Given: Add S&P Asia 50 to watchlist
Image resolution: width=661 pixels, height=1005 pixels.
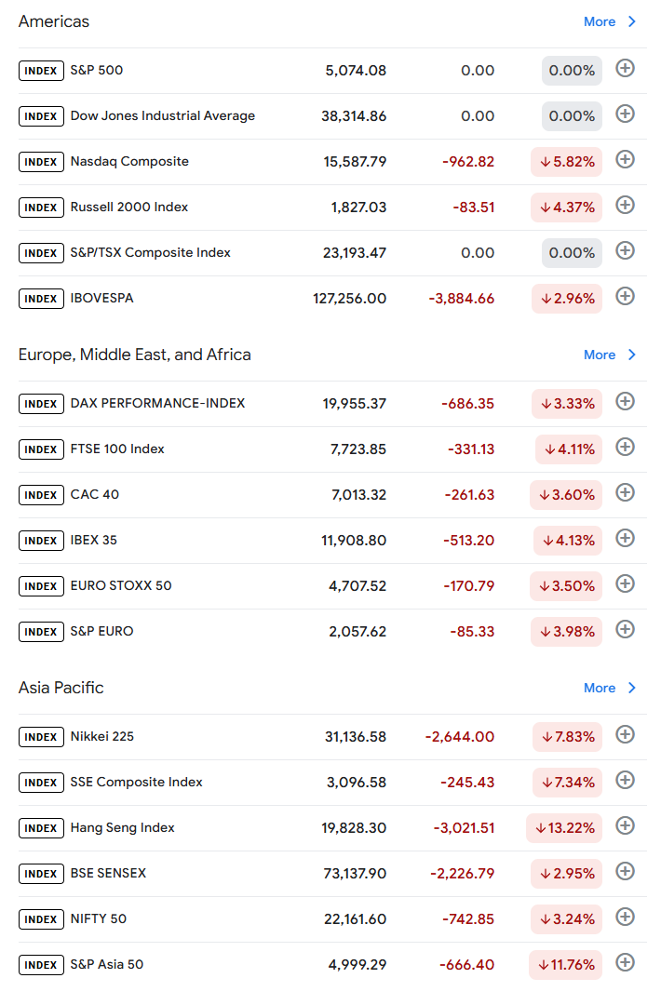Looking at the screenshot, I should [x=625, y=961].
